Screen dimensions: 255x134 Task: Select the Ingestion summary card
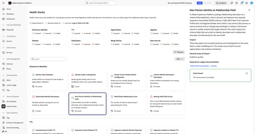coord(166,32)
